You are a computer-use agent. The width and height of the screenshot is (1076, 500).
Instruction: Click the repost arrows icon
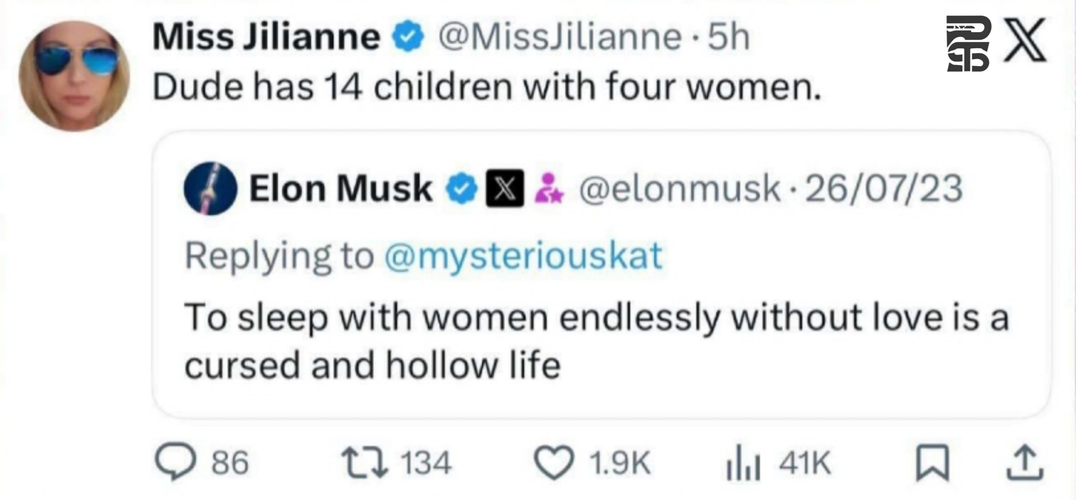click(365, 462)
